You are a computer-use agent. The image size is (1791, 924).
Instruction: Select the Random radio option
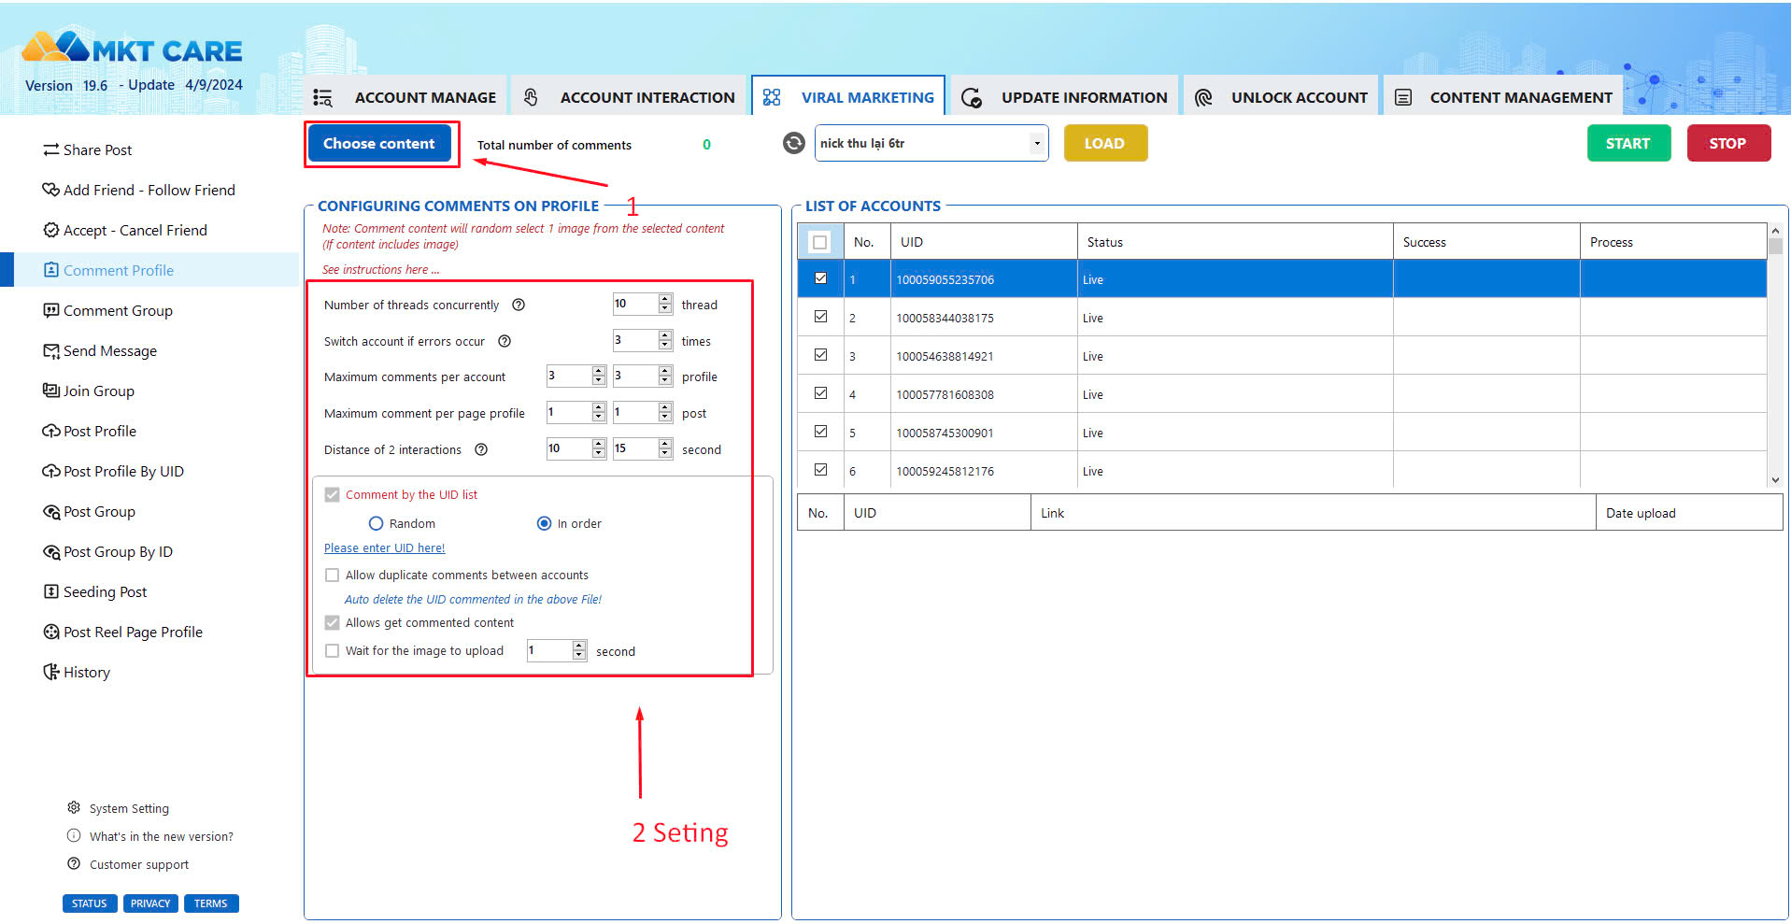coord(376,523)
